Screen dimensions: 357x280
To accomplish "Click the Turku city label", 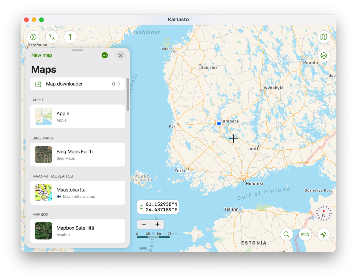I will [180, 171].
